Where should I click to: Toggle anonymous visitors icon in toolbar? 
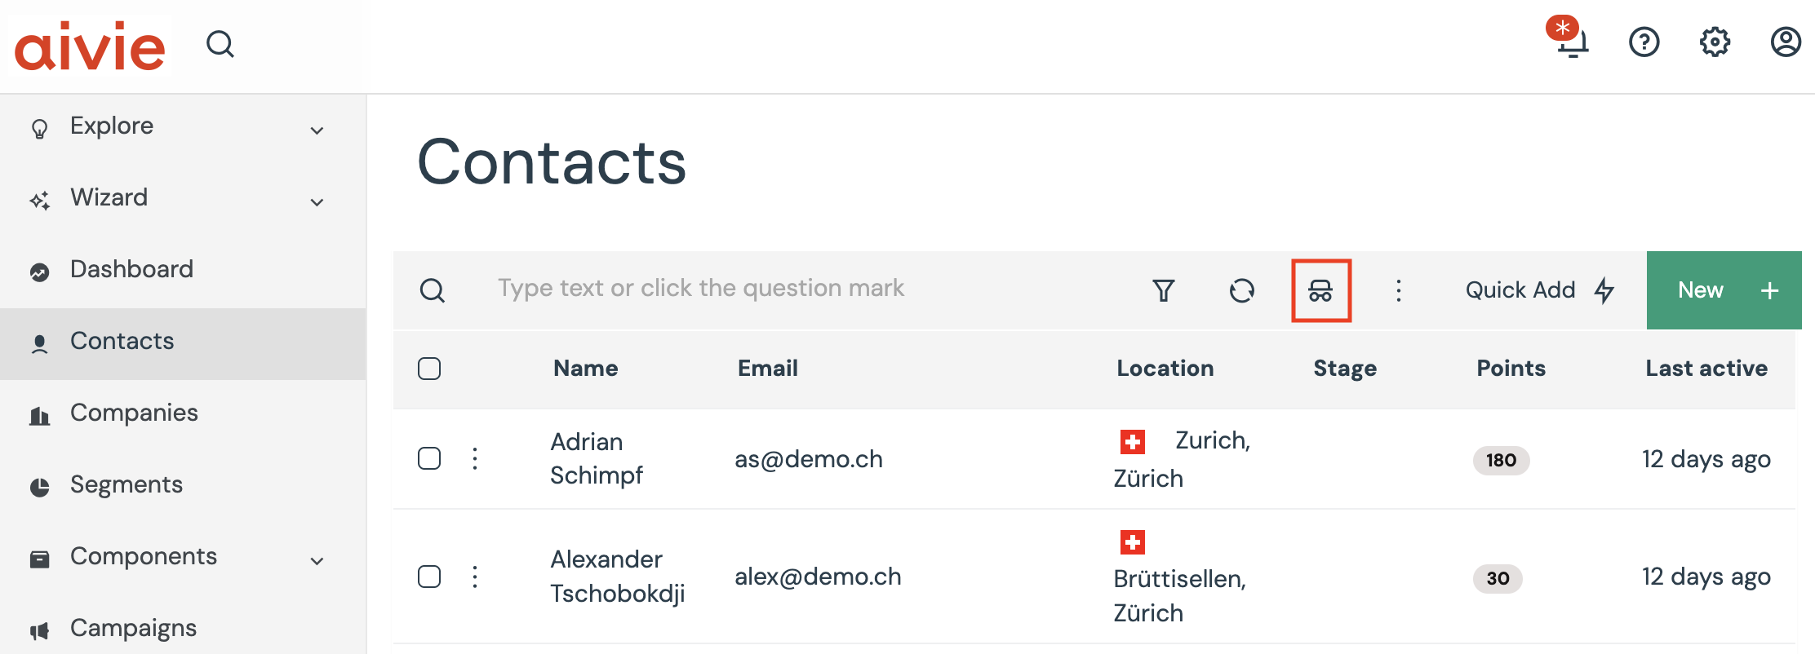(x=1320, y=290)
